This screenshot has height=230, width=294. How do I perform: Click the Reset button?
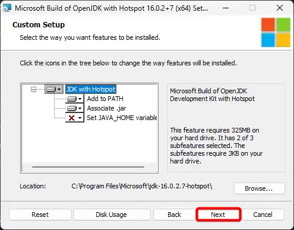40,215
